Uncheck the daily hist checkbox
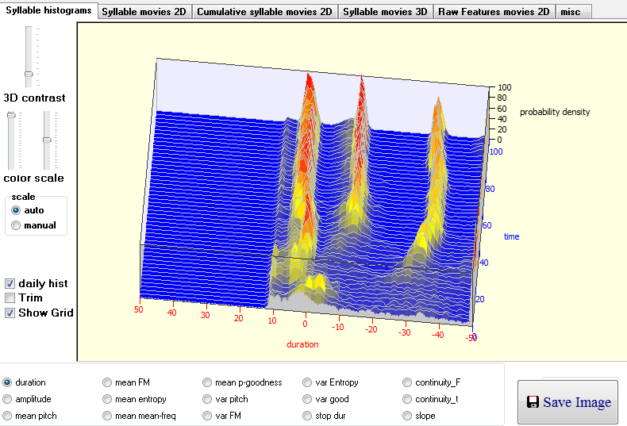Screen dimensions: 627x426 [x=10, y=283]
